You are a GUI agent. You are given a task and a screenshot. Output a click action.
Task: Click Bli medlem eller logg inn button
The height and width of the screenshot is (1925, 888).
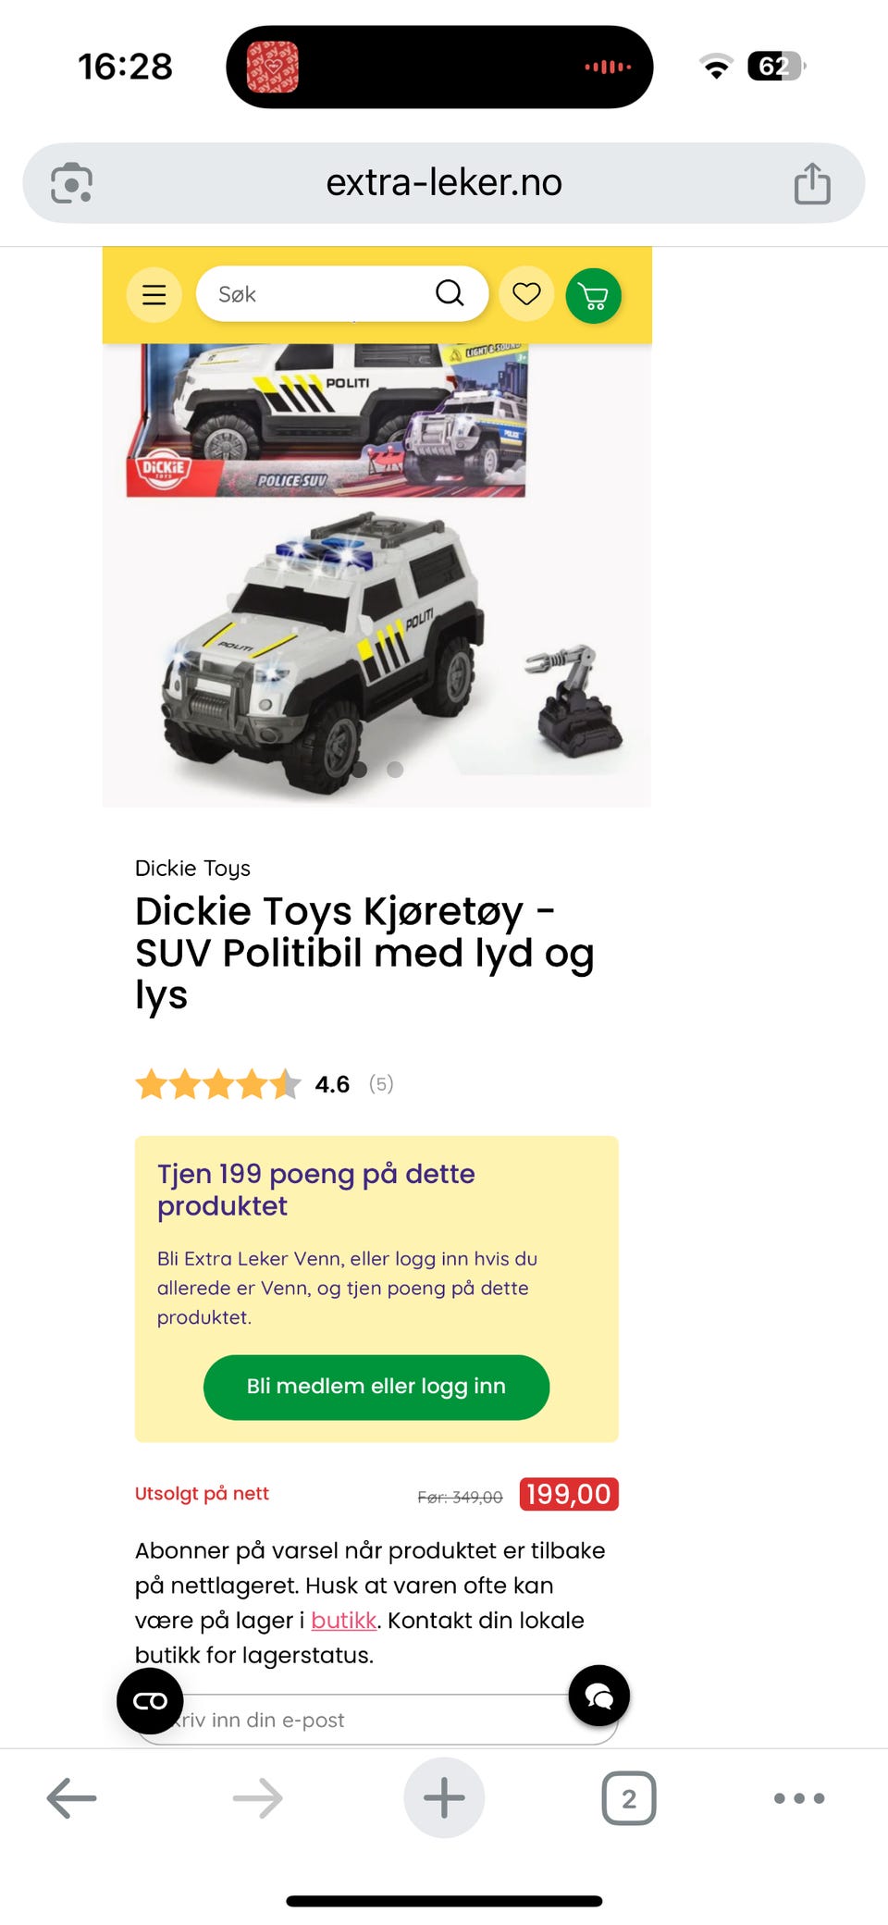[376, 1387]
